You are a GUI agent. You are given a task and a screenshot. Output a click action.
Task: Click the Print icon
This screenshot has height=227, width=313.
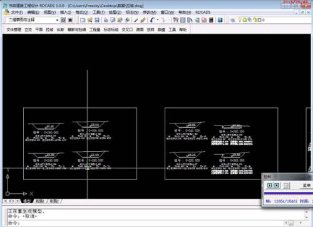click(106, 20)
